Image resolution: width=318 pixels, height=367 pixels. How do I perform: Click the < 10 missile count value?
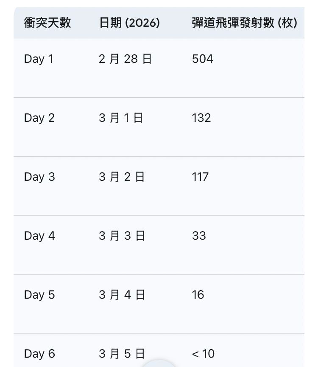click(203, 354)
